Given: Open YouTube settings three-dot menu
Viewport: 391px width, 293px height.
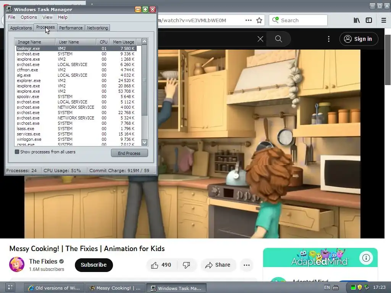Looking at the screenshot, I should pos(329,39).
